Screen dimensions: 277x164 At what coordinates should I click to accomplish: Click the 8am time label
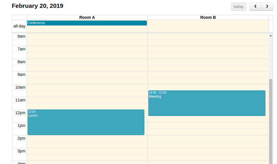point(21,62)
